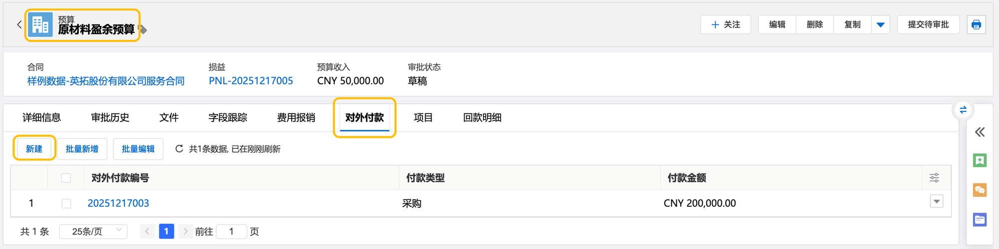999x249 pixels.
Task: Tick the select-all checkbox in table header
Action: click(x=66, y=178)
